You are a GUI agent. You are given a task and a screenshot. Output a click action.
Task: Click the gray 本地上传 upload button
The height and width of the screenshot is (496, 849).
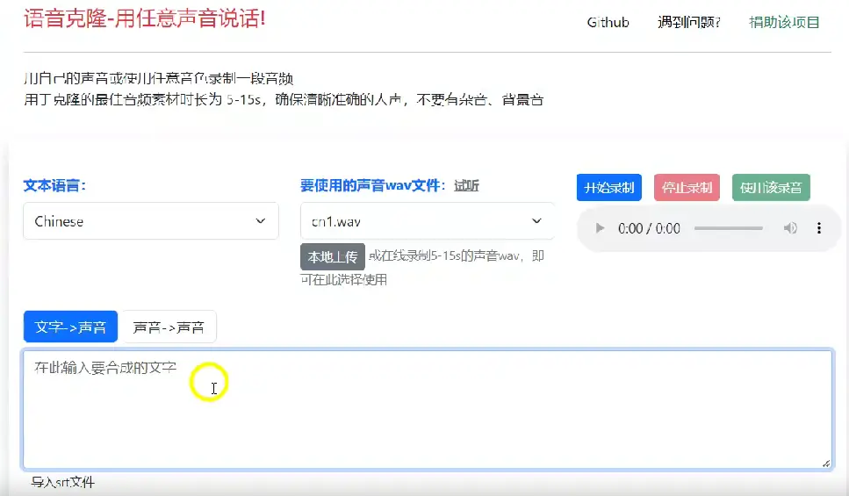(x=333, y=256)
